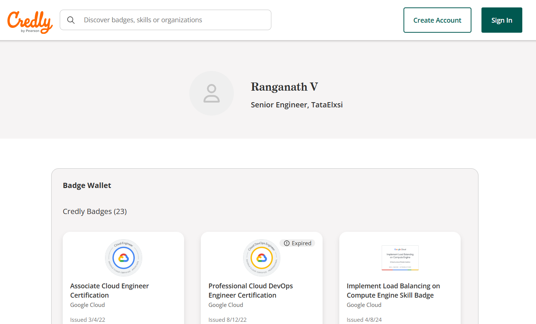Click the Create Account button
Viewport: 536px width, 324px height.
click(437, 20)
